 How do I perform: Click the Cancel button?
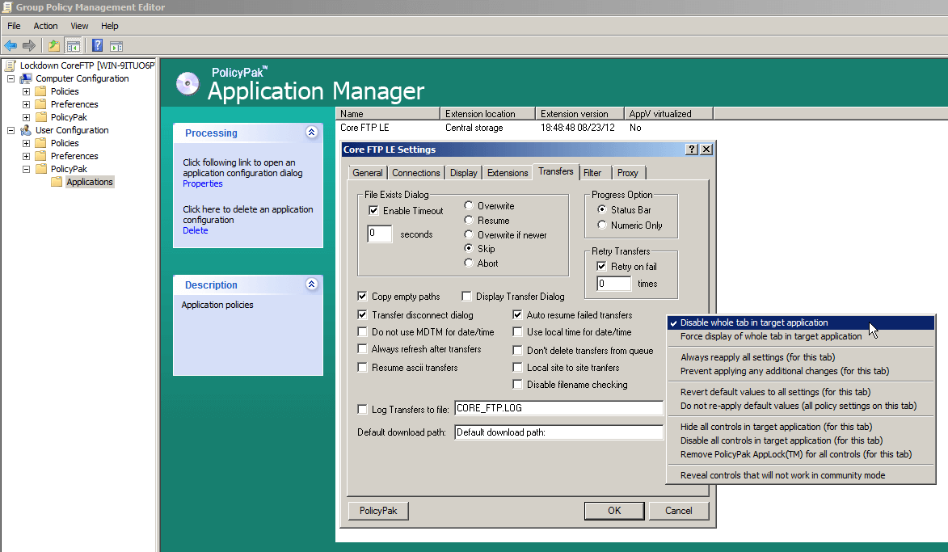tap(678, 511)
